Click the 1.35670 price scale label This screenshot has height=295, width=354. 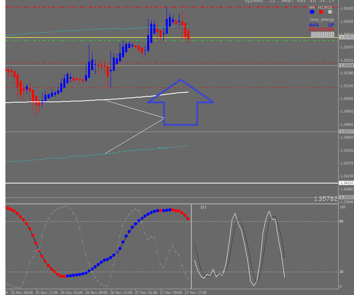[x=347, y=47]
